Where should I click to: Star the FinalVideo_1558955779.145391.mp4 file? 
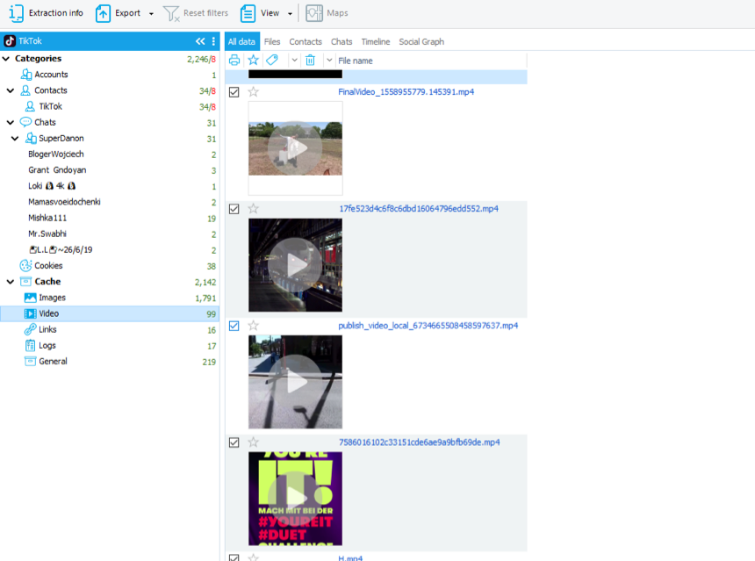(254, 92)
